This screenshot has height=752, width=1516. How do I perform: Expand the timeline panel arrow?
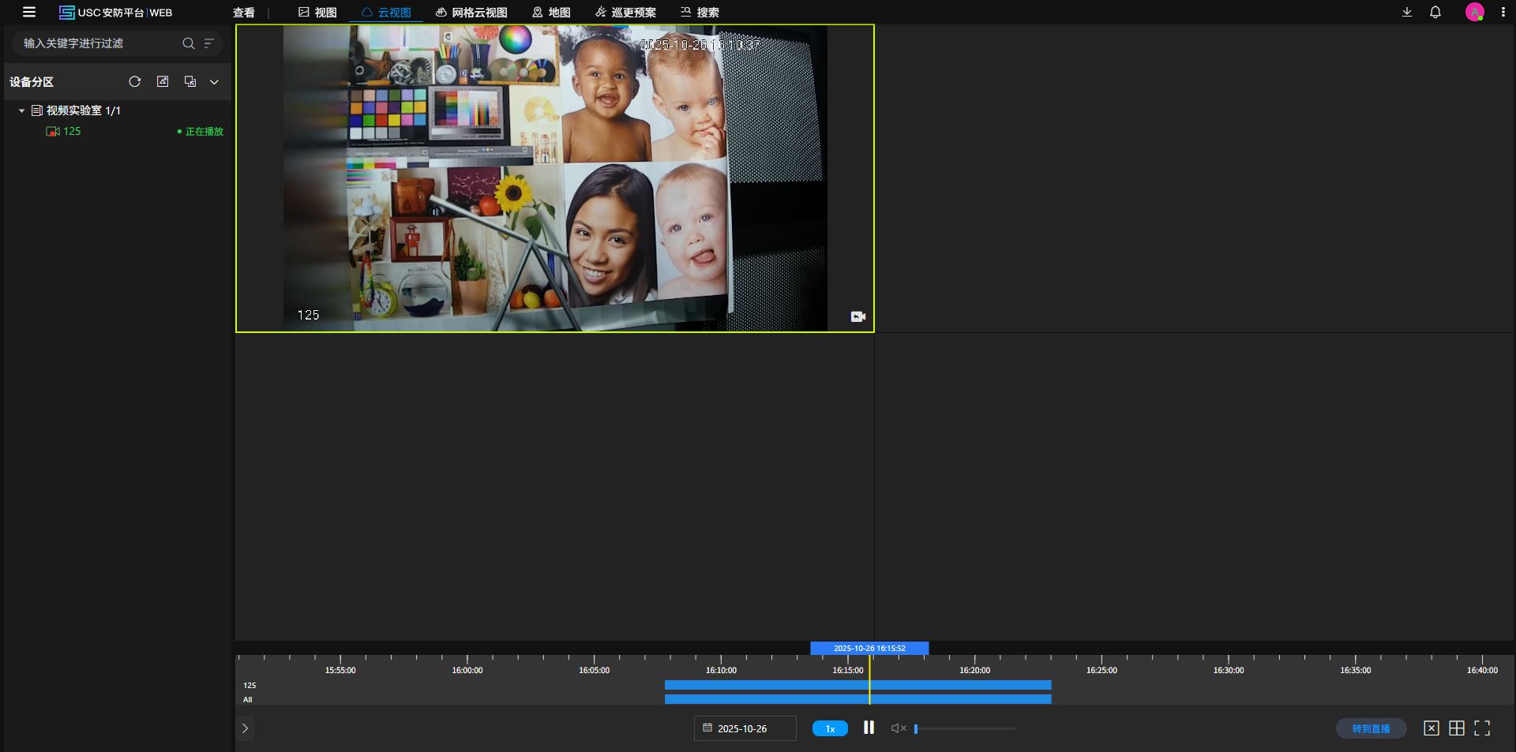[245, 728]
